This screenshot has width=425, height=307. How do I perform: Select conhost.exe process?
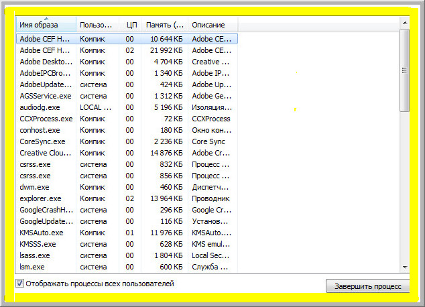127,130
